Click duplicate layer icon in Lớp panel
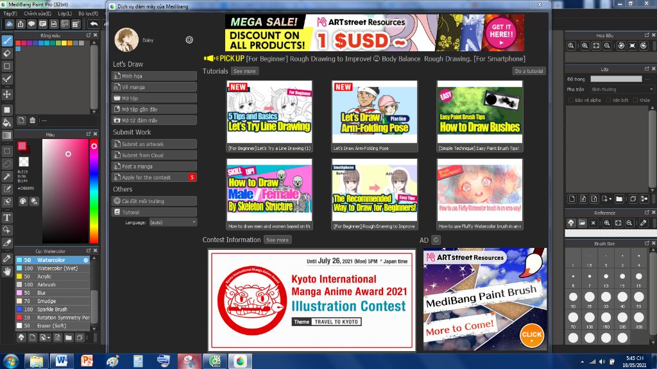The image size is (657, 369). [633, 199]
